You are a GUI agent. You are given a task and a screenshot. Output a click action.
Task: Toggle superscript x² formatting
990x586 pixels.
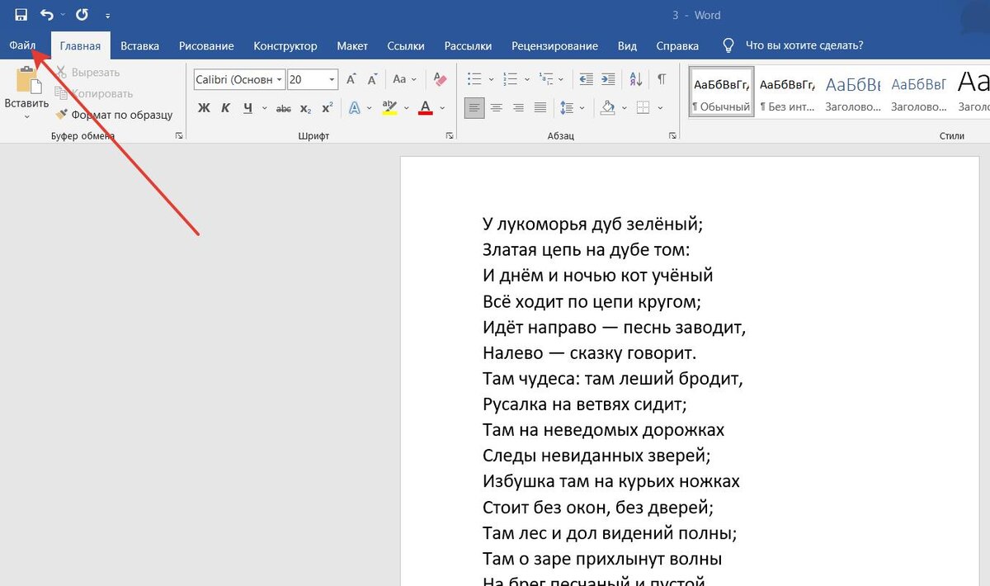[327, 108]
